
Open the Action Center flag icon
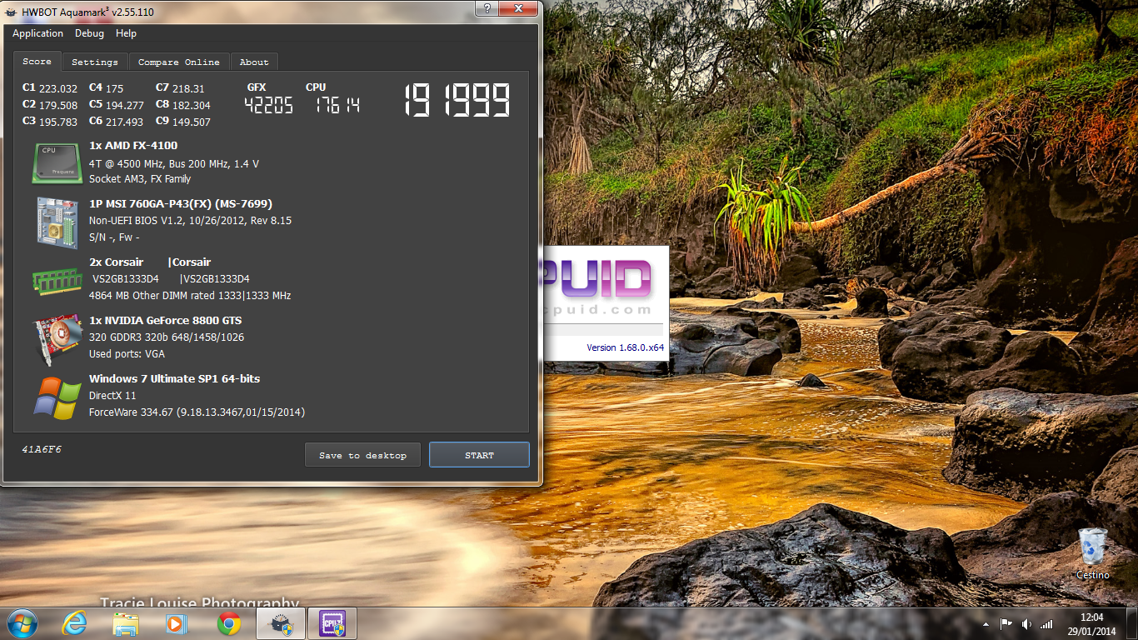click(x=1006, y=624)
